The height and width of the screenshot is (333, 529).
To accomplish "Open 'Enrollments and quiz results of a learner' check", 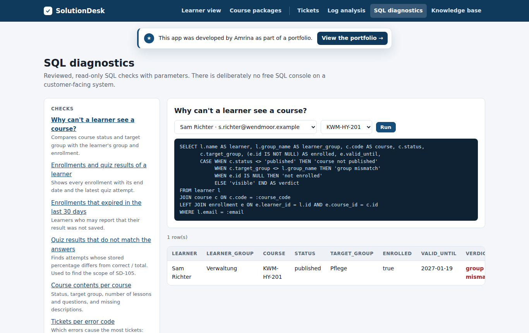I will (x=99, y=170).
